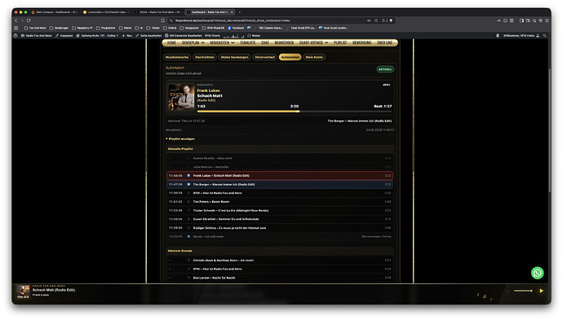Open the WhatsApp chat bubble

click(537, 273)
